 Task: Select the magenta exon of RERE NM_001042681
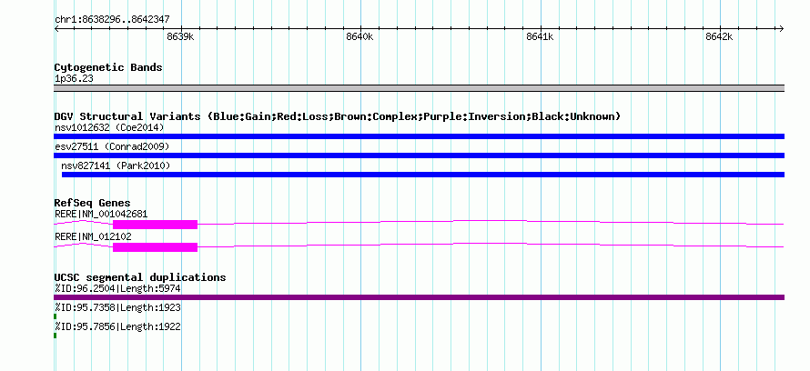point(155,225)
